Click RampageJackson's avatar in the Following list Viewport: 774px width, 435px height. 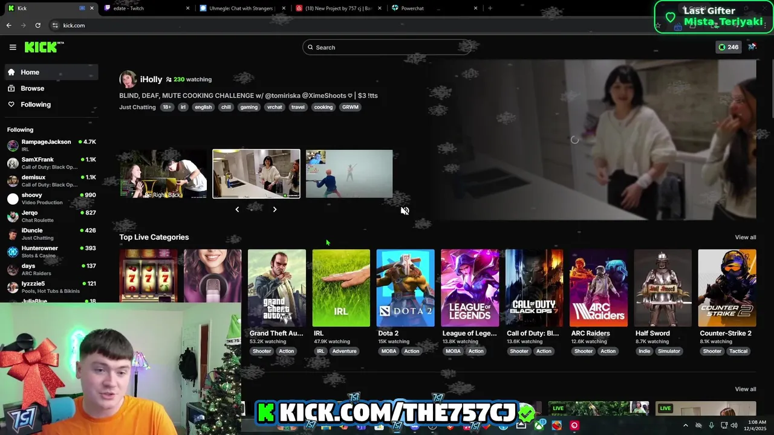point(13,146)
